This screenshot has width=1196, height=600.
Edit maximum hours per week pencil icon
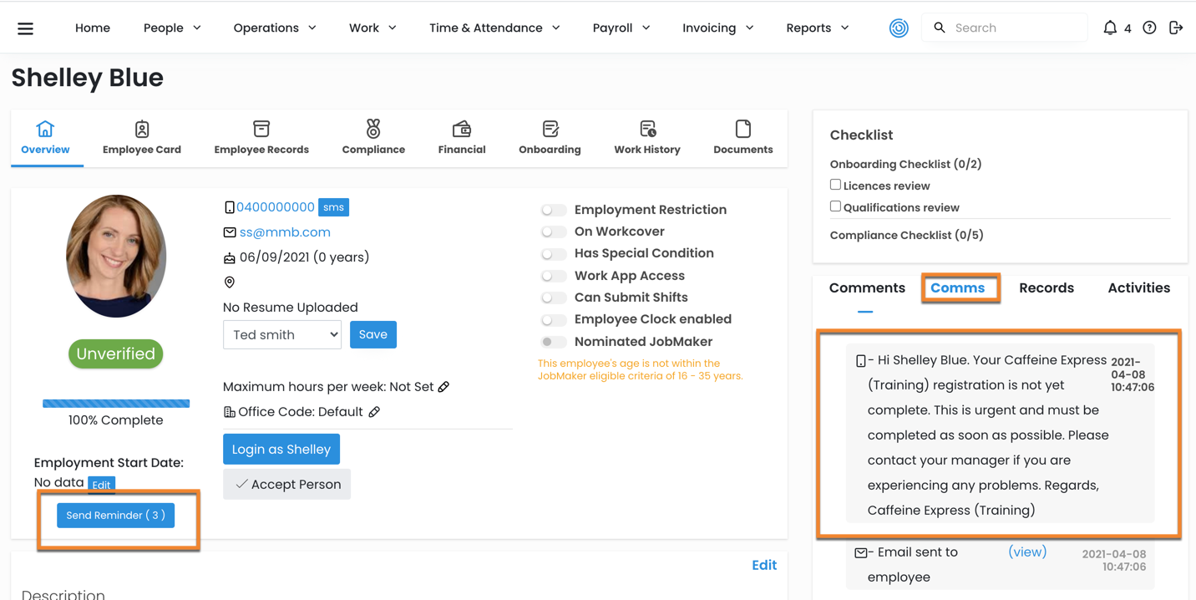pos(443,387)
